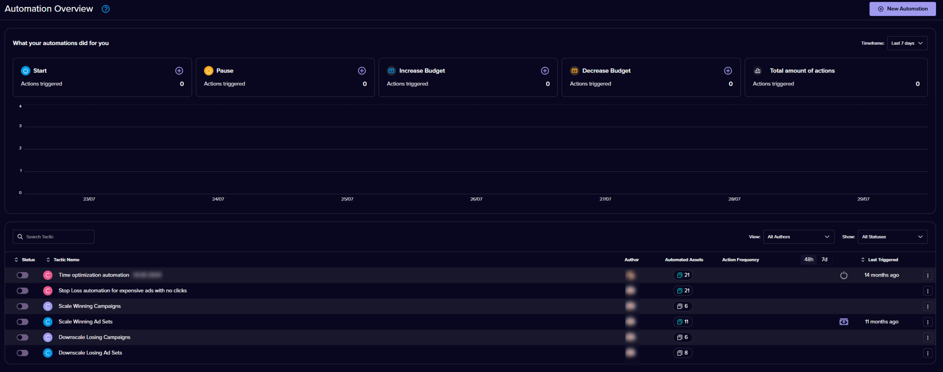943x372 pixels.
Task: Open Time optimization automation tactic
Action: point(94,275)
